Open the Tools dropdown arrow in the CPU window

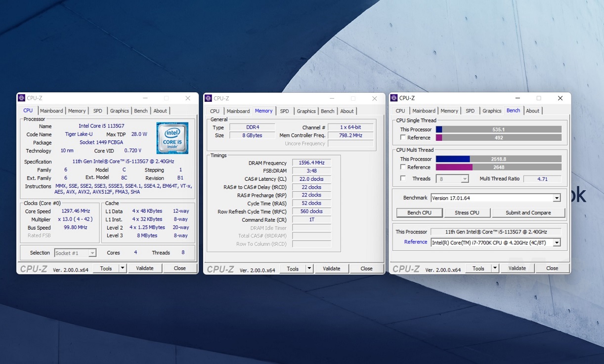123,268
